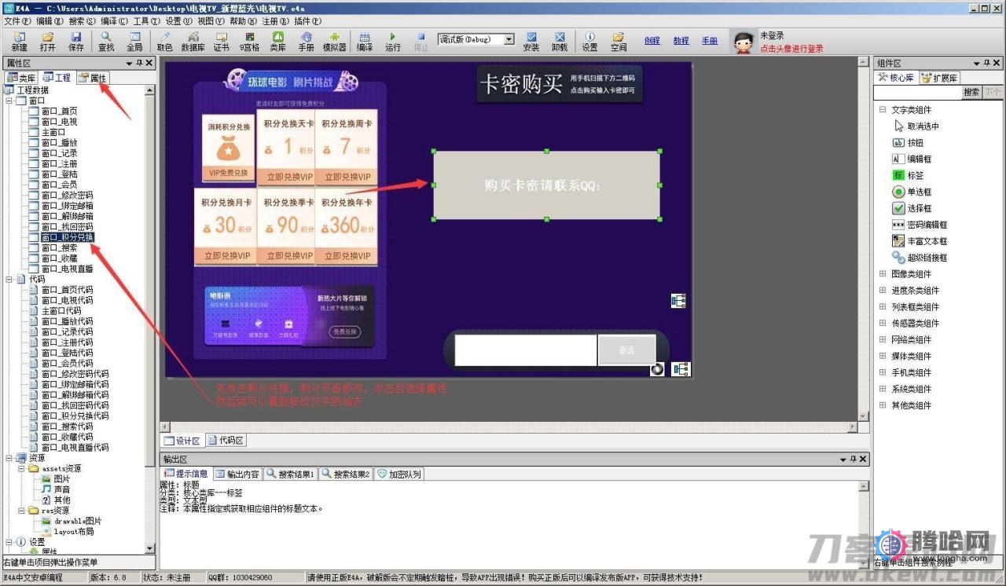Click the 例程 link

pos(652,41)
